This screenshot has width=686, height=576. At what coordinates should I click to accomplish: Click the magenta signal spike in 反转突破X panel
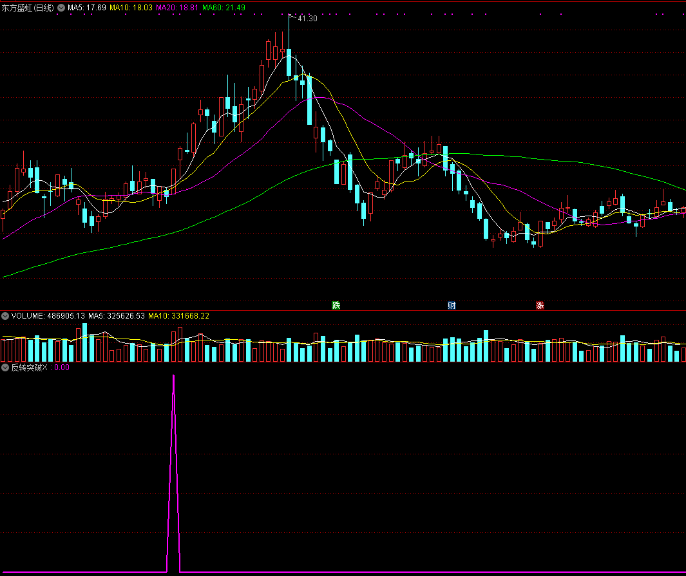174,473
